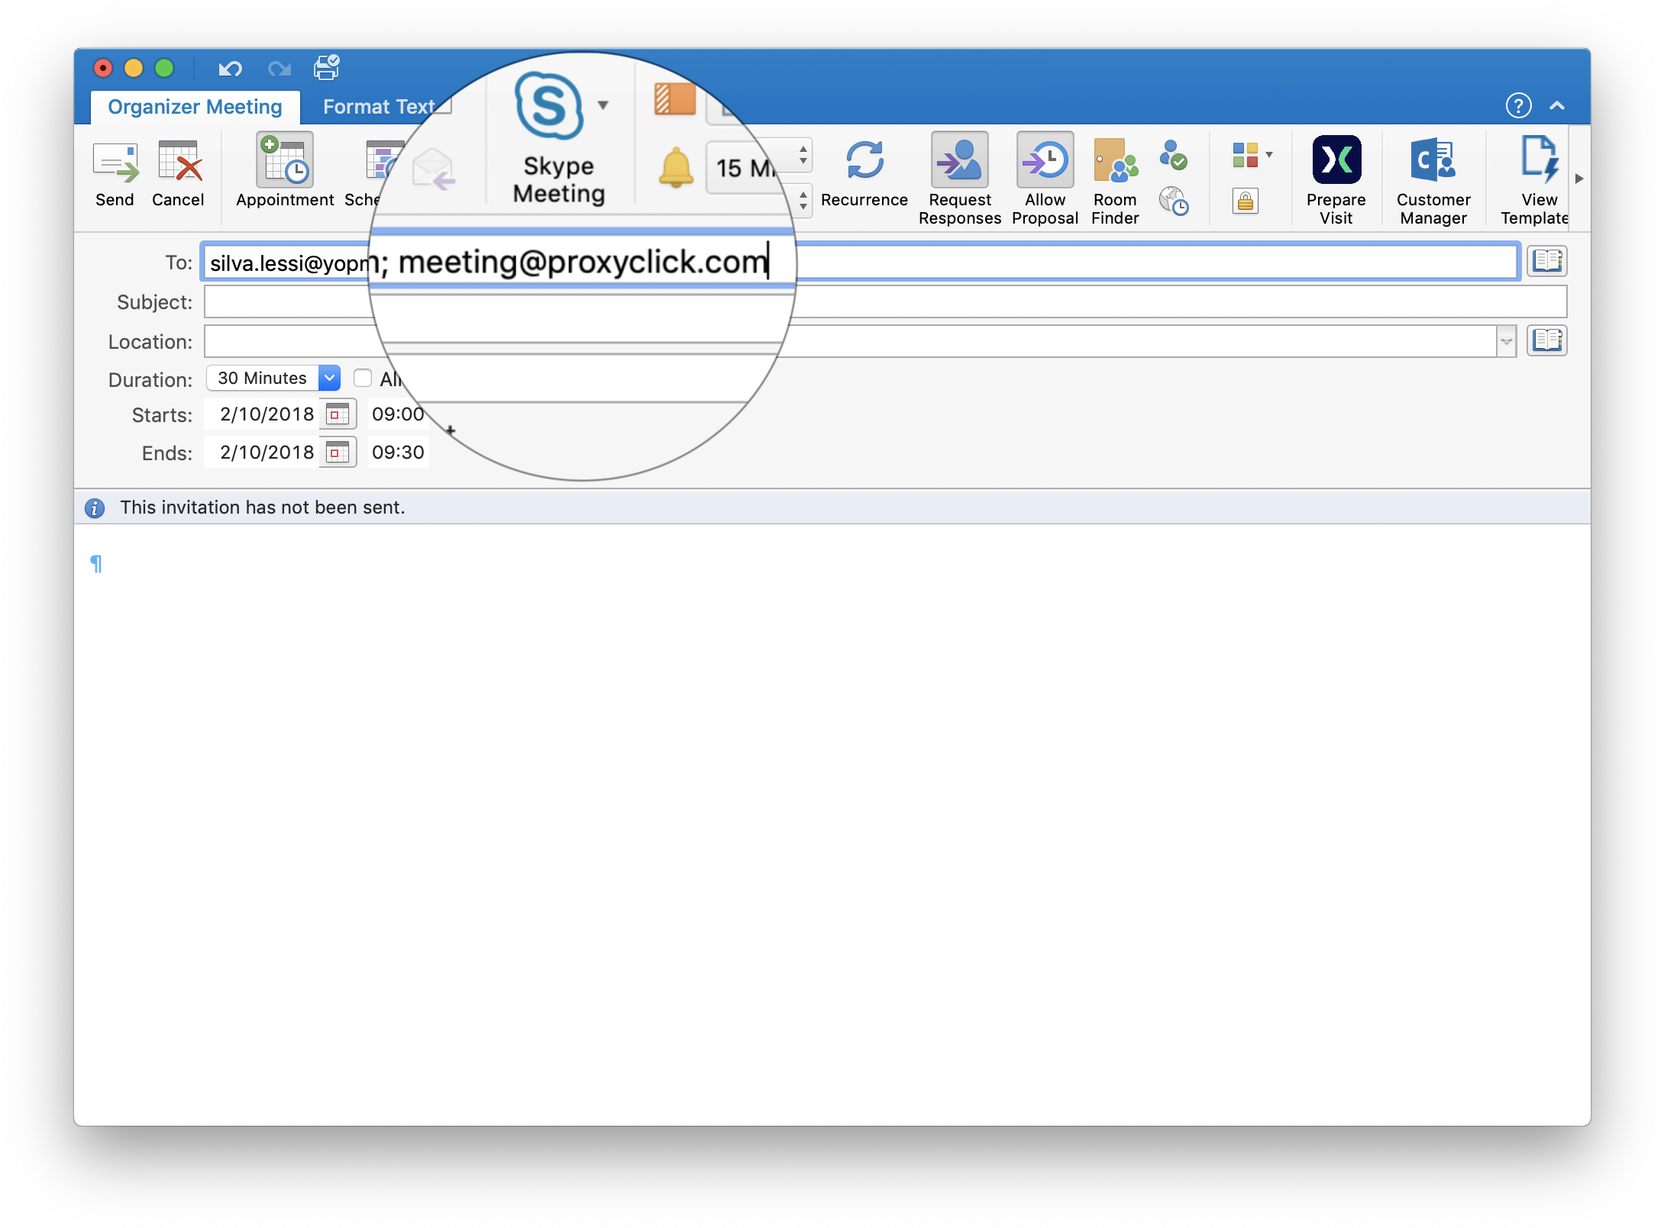This screenshot has width=1664, height=1228.
Task: Switch to the Format Text tab
Action: pyautogui.click(x=379, y=107)
